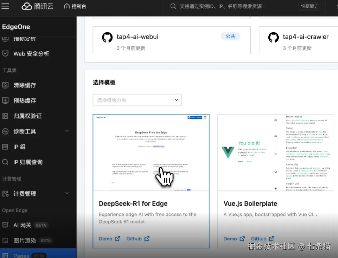
Task: Click the 快捷键 shortcut button
Action: pyautogui.click(x=308, y=6)
